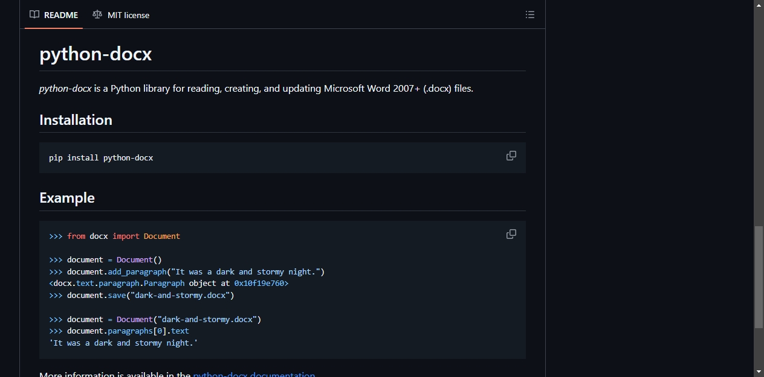Viewport: 764px width, 377px height.
Task: Click the 'Paragraph object at 0x10f19e760' line
Action: [x=169, y=284]
